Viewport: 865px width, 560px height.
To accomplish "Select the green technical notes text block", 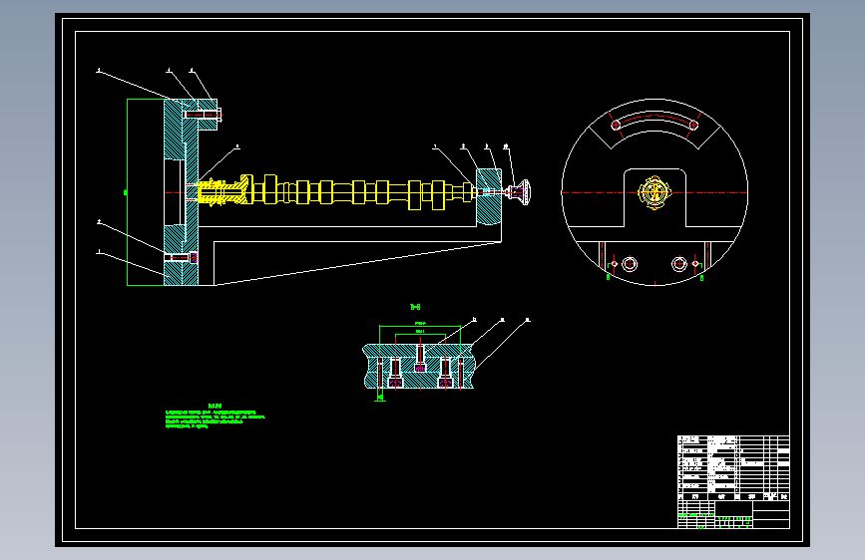I will click(x=216, y=417).
